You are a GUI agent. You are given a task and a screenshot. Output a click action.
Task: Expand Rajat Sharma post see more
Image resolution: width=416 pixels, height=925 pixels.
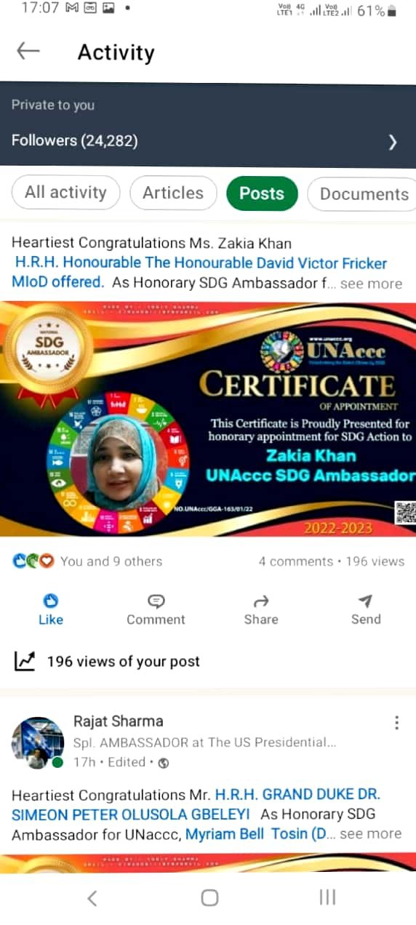tap(371, 833)
